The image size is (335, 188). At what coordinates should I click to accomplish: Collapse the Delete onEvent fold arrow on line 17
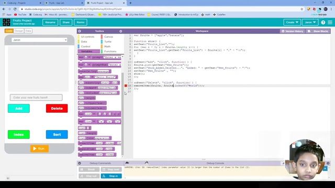pos(132,83)
